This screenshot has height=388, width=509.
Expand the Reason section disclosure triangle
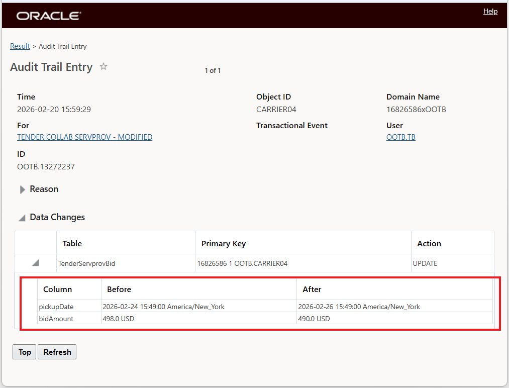click(22, 189)
